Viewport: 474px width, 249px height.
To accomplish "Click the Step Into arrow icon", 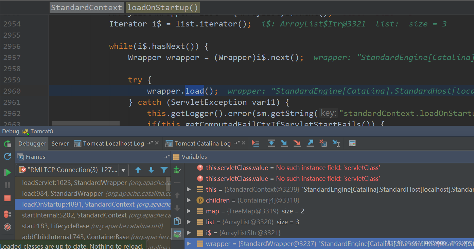I will click(284, 143).
